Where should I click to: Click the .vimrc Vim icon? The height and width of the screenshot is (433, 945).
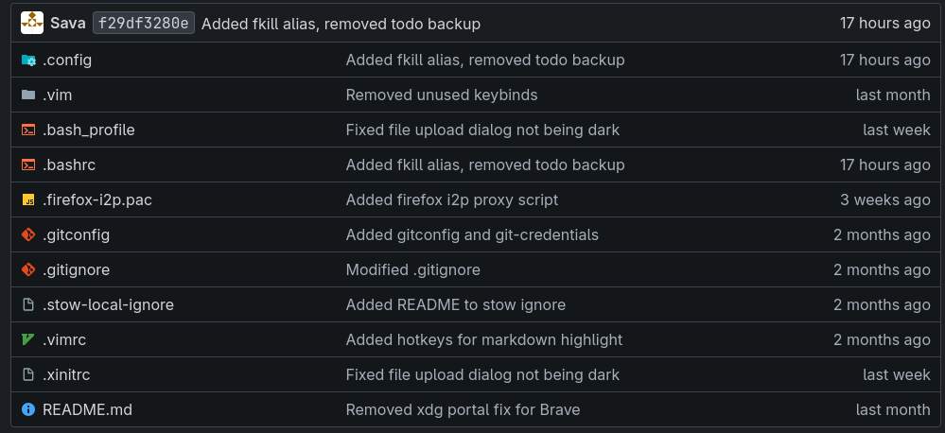click(x=28, y=339)
